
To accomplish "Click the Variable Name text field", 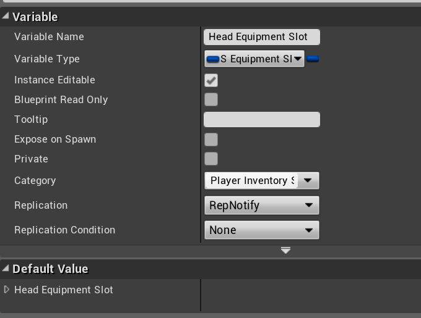I will 261,37.
